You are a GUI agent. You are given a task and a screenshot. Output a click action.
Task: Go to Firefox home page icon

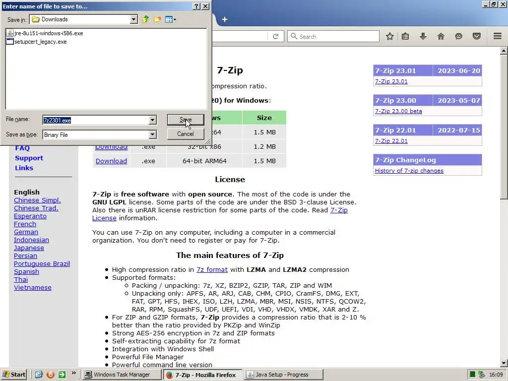441,36
